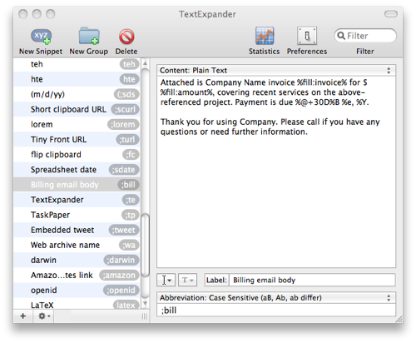Select the (m/d/yy) snippet

[x=77, y=94]
